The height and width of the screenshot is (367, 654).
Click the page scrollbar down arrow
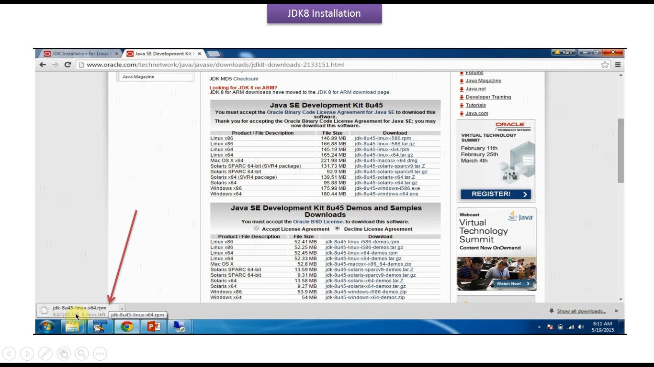coord(620,299)
